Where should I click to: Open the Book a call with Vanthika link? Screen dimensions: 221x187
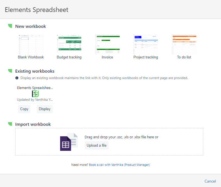tap(119, 165)
